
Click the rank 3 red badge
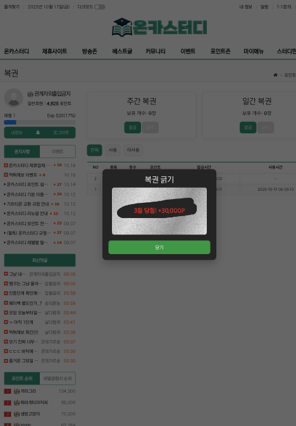pyautogui.click(x=8, y=414)
